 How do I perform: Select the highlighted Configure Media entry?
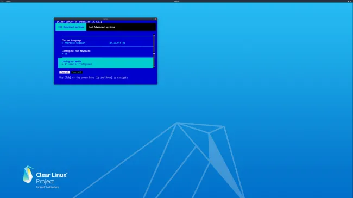coord(106,63)
